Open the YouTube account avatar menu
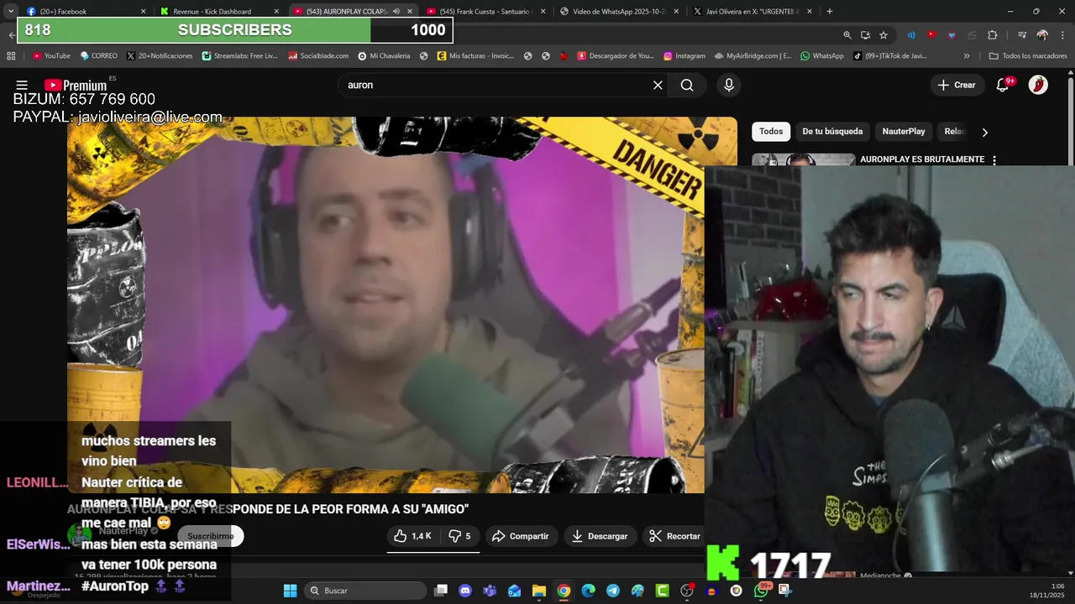Screen dimensions: 1075x604 [1038, 85]
